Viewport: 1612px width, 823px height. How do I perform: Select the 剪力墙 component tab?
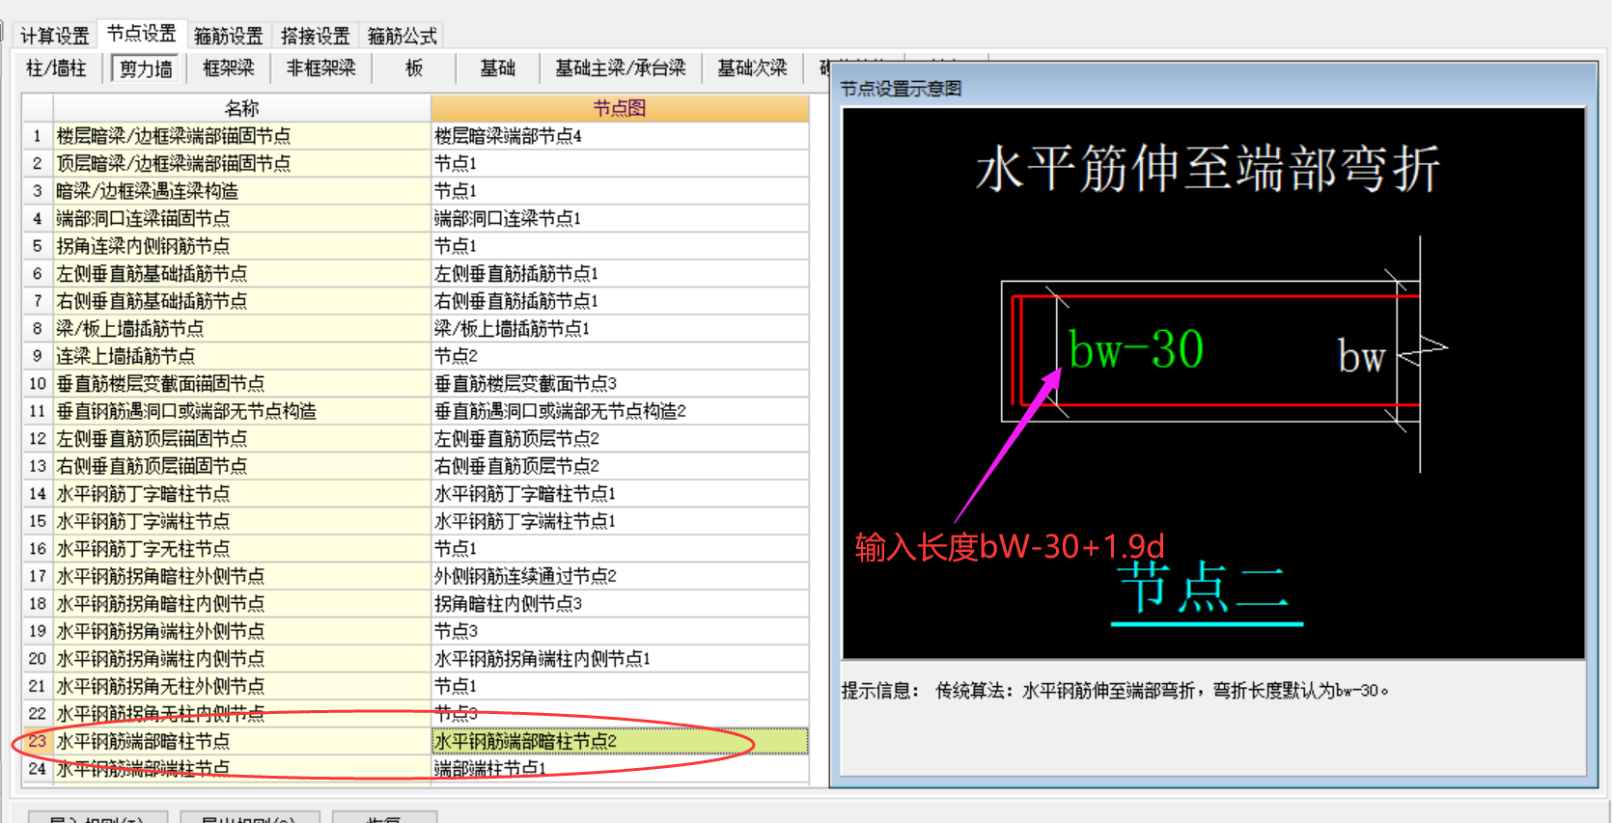point(146,69)
